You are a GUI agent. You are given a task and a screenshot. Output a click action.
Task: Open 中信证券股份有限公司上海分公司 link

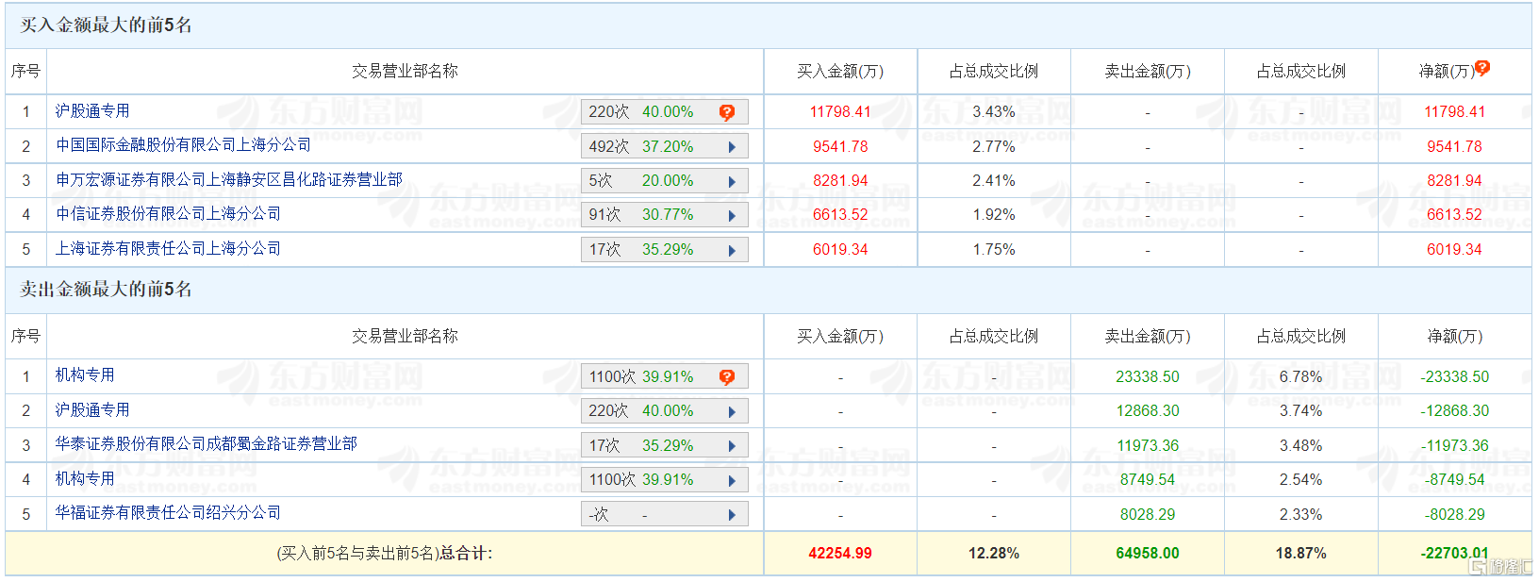(168, 214)
